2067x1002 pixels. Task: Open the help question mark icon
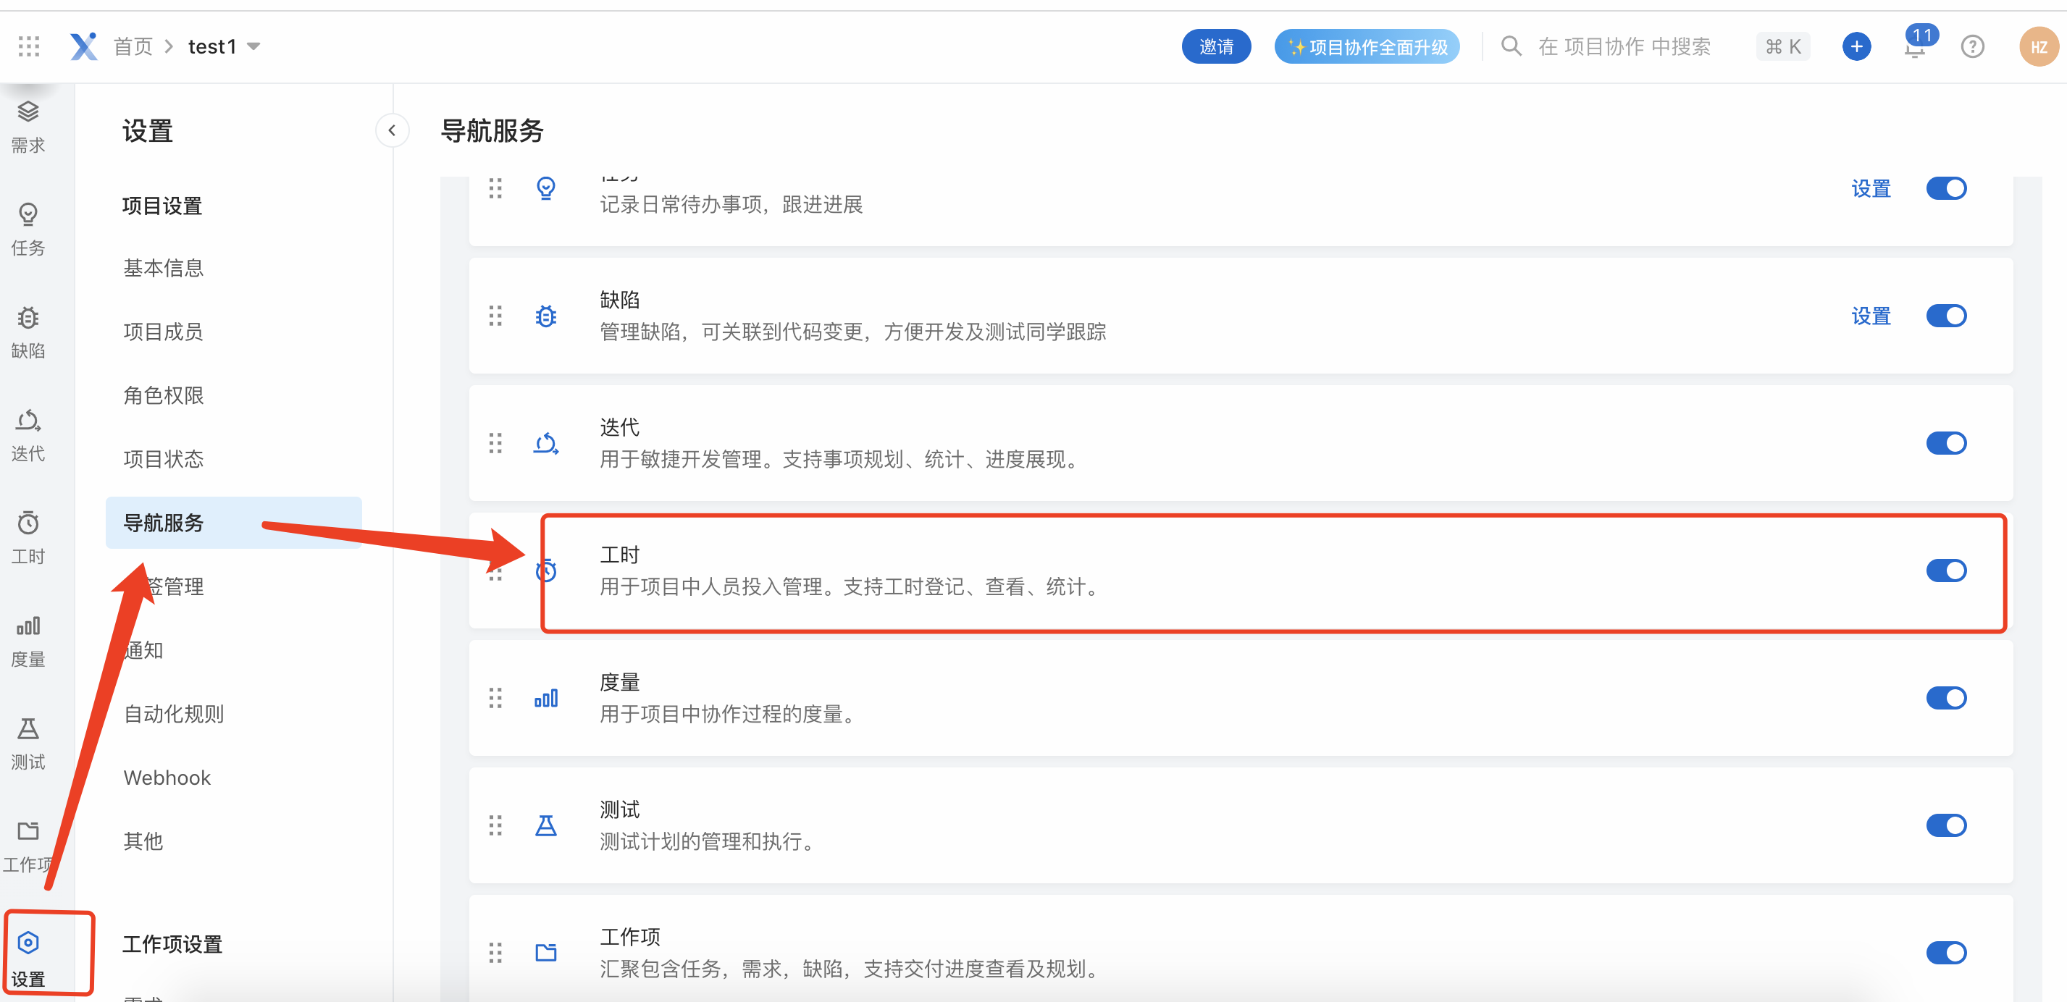click(x=1971, y=47)
